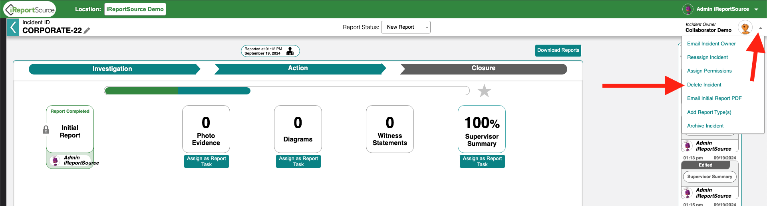Click the Incident Owner avatar
This screenshot has width=767, height=206.
745,27
